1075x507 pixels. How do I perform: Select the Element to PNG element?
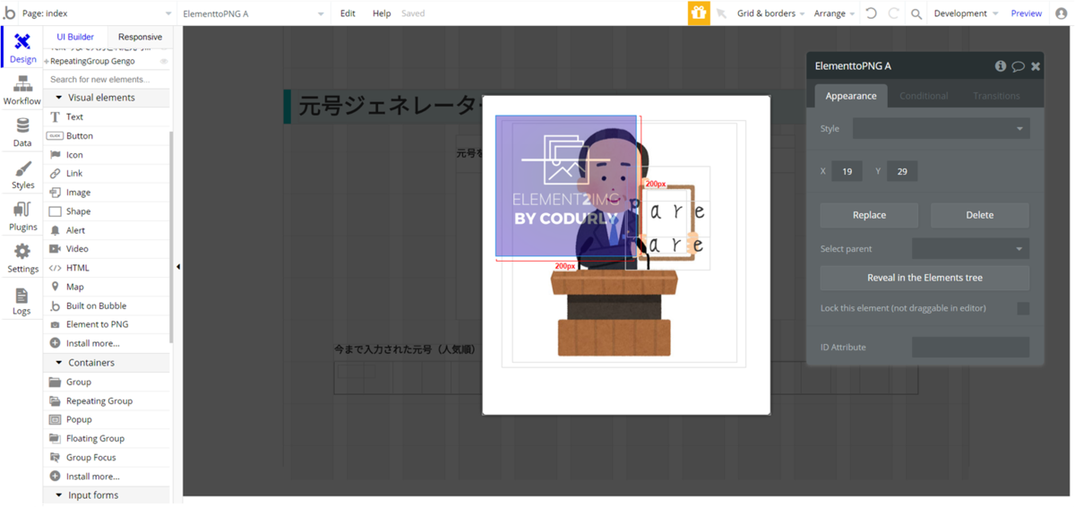click(107, 324)
